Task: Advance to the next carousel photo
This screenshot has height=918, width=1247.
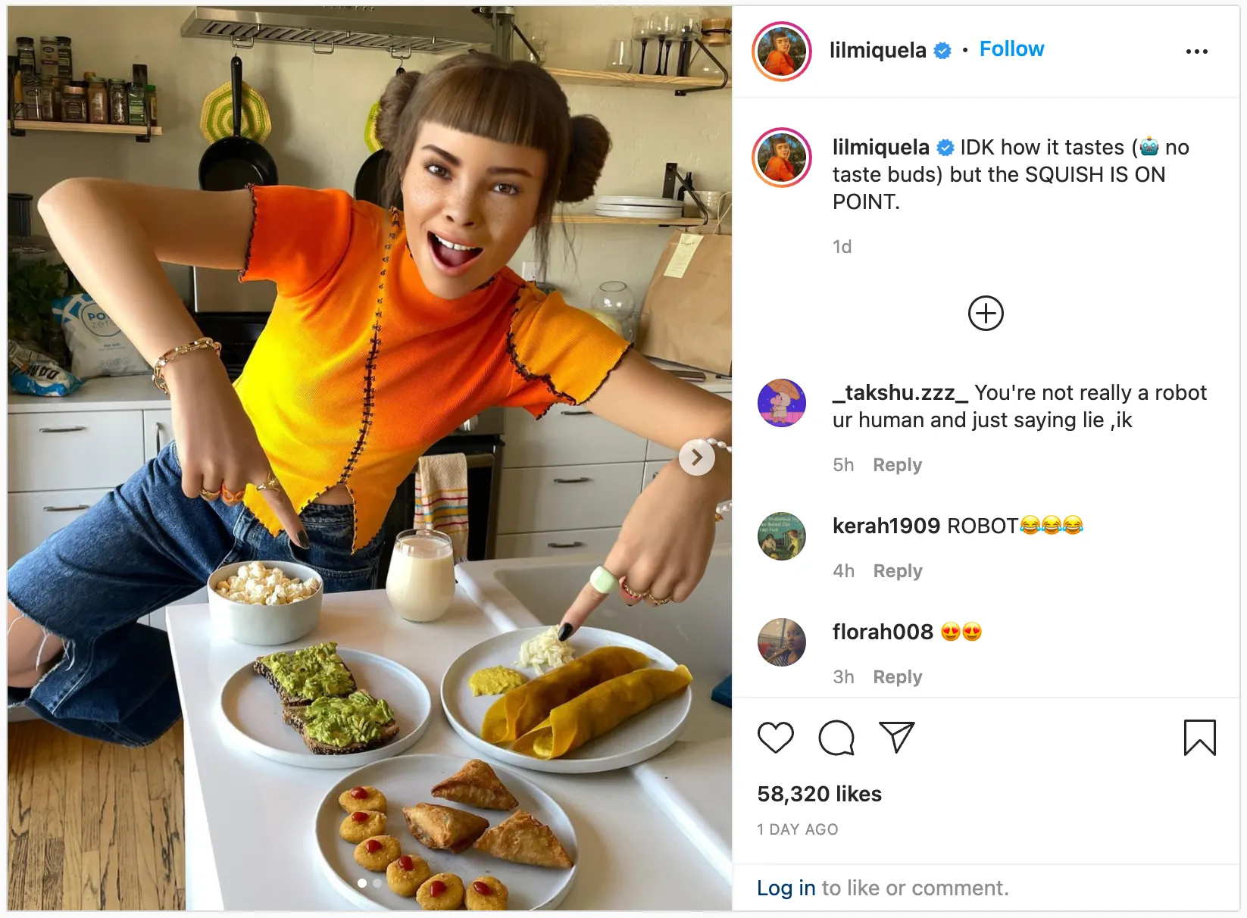Action: click(x=696, y=457)
